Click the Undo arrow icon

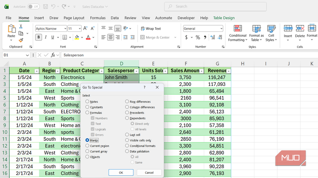point(53,7)
